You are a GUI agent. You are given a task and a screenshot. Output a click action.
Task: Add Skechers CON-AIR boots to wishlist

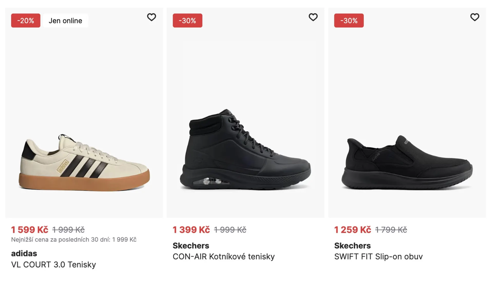coord(313,17)
